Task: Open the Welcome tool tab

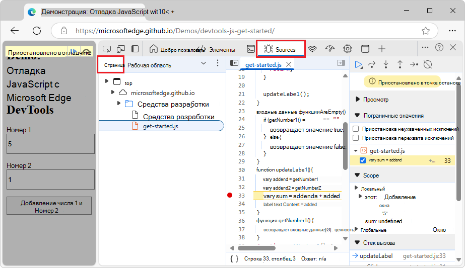Action: click(177, 49)
